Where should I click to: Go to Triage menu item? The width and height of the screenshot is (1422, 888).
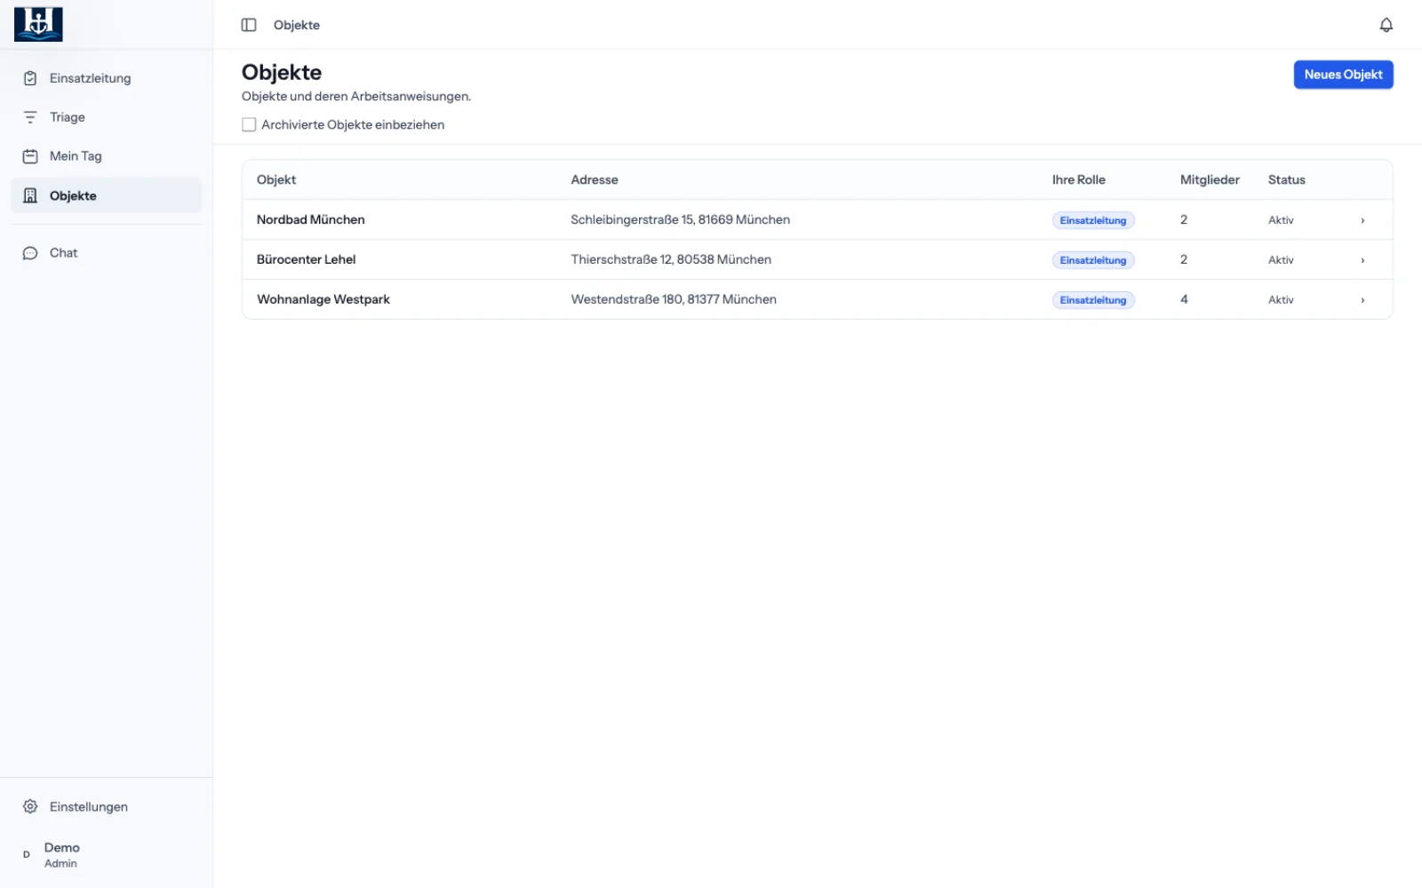click(107, 117)
